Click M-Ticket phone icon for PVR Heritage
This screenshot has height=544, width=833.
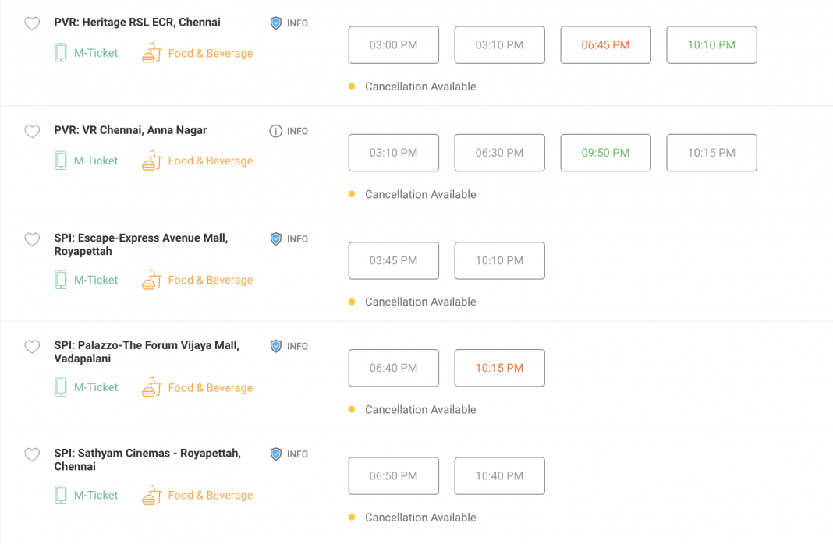pyautogui.click(x=61, y=53)
